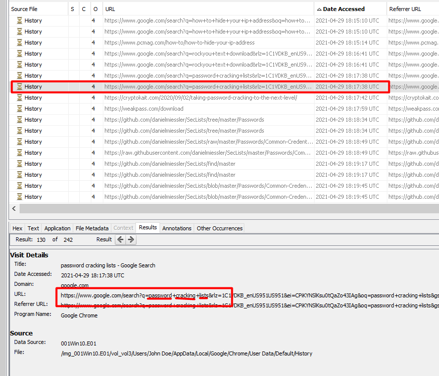This screenshot has height=376, width=439.
Task: Select the Text tab
Action: pyautogui.click(x=33, y=228)
